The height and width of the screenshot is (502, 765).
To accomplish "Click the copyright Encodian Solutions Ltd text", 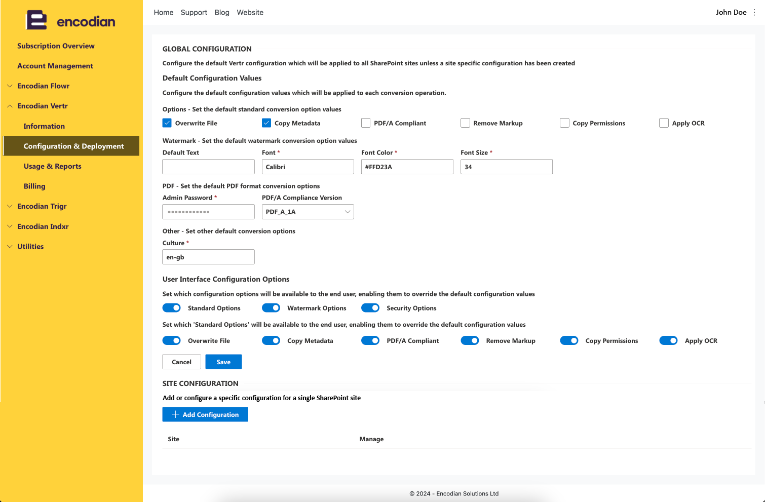I will coord(454,493).
